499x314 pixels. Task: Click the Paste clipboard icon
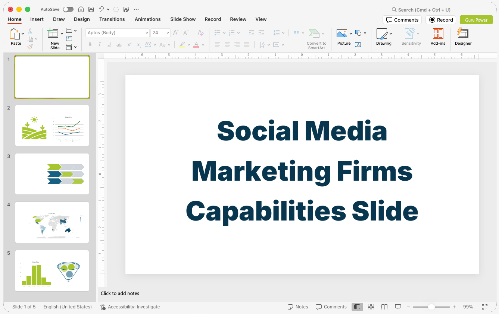tap(15, 34)
